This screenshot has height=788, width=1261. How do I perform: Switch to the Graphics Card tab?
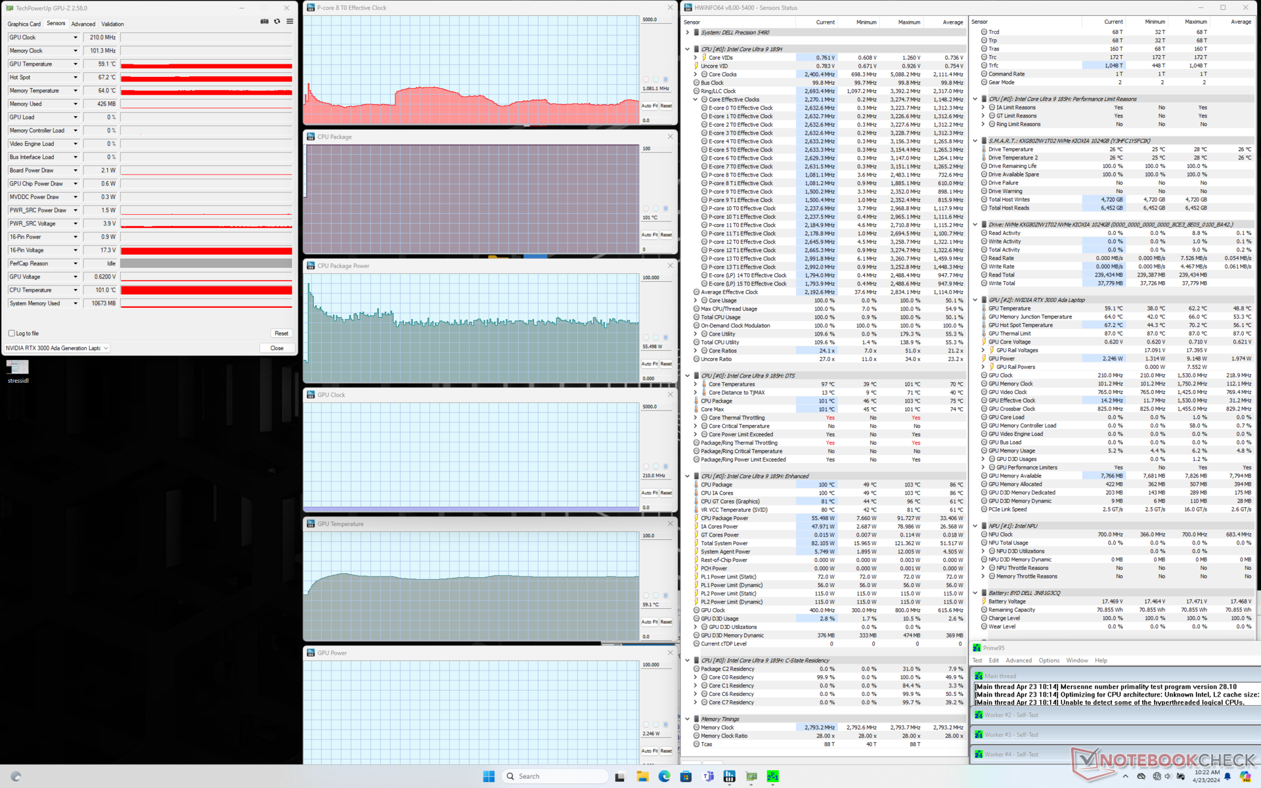point(24,24)
